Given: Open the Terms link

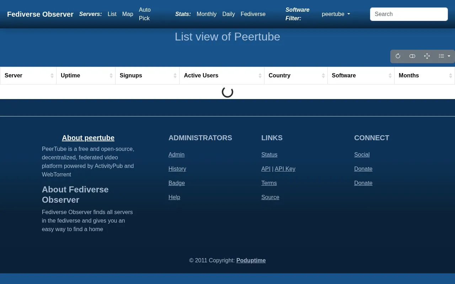Looking at the screenshot, I should [269, 183].
